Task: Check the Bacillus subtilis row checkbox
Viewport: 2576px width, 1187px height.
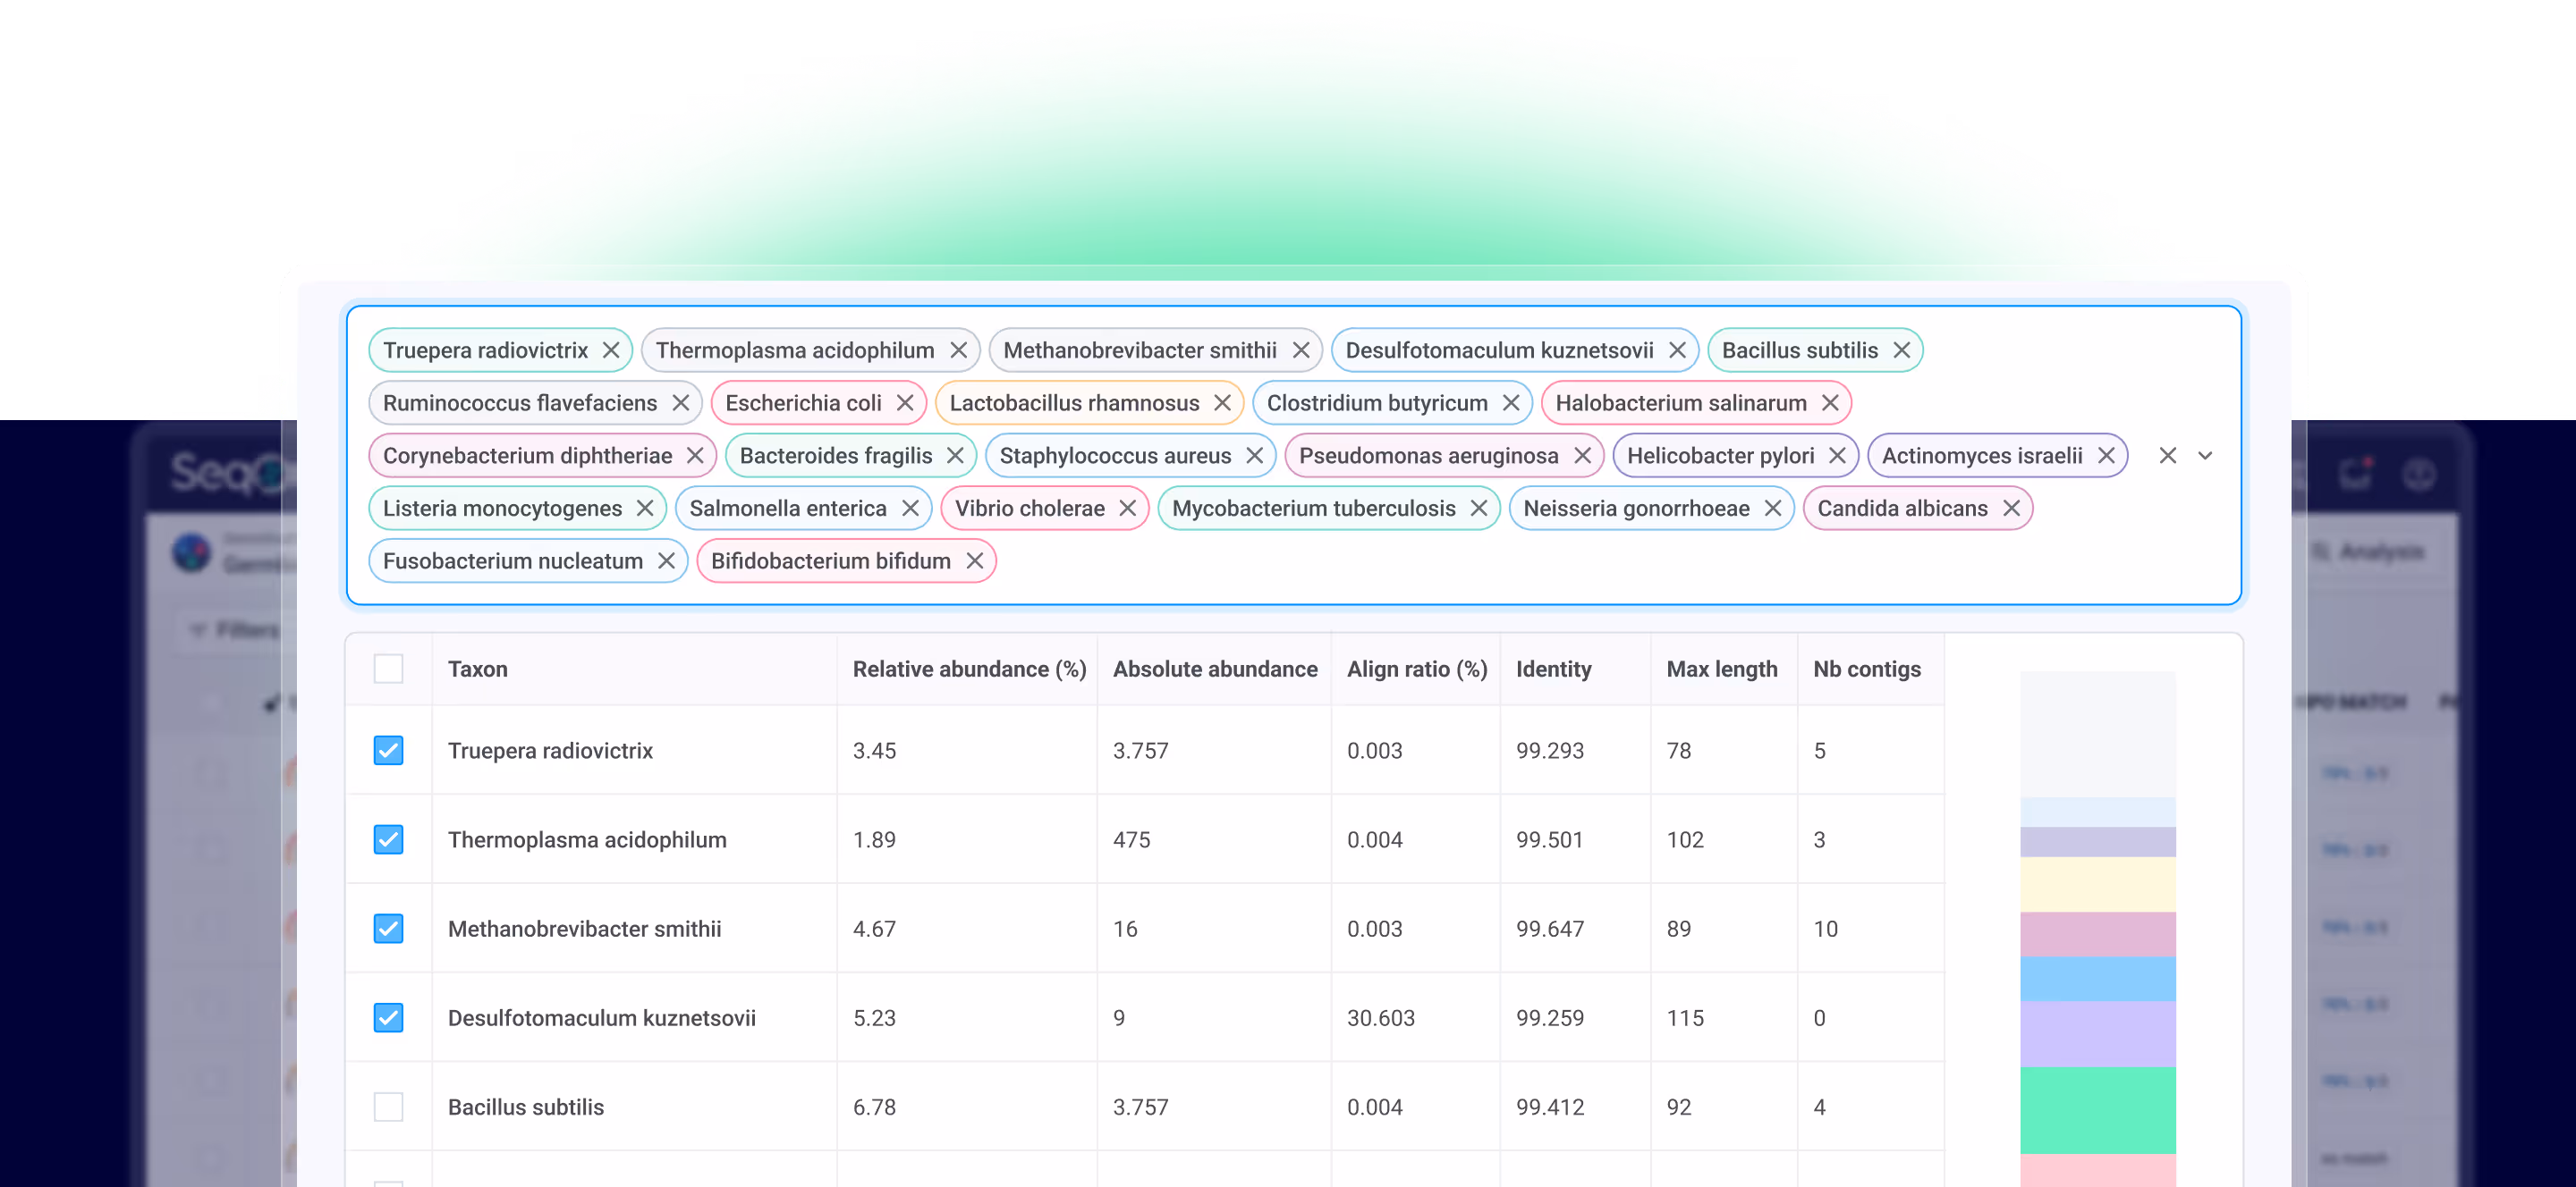Action: (x=388, y=1107)
